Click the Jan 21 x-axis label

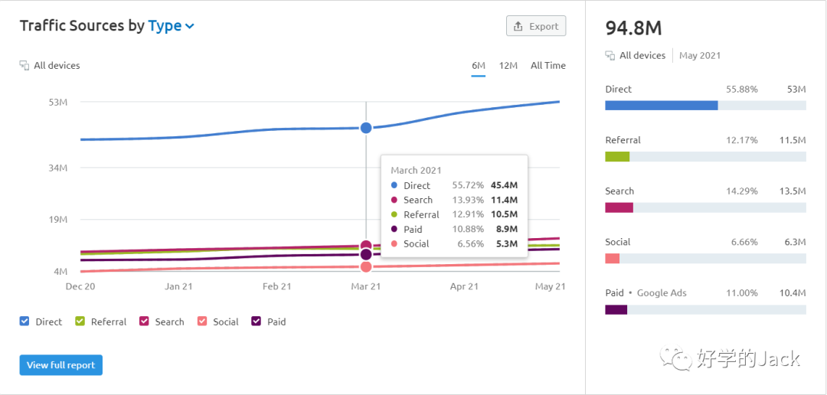178,286
